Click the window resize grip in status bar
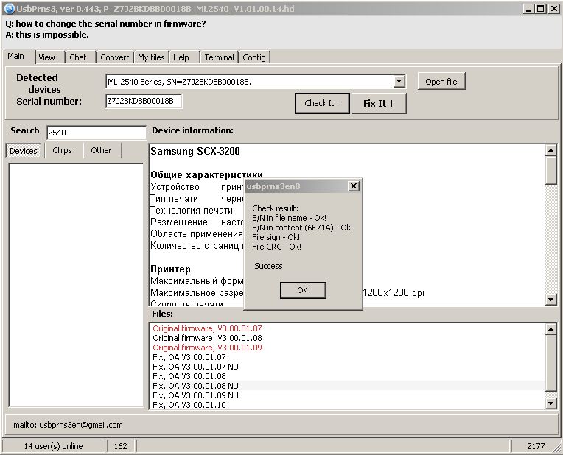This screenshot has height=455, width=563. click(557, 448)
